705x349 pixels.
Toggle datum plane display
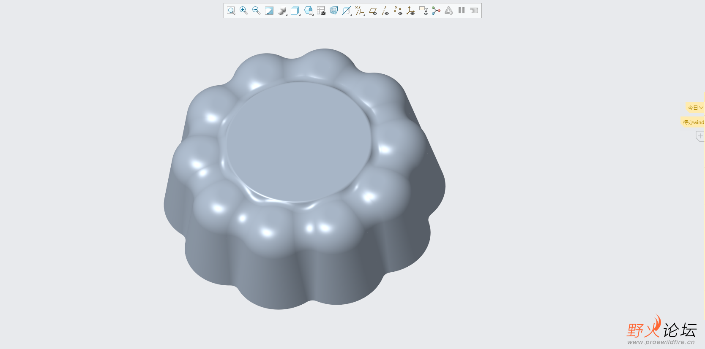[x=373, y=11]
